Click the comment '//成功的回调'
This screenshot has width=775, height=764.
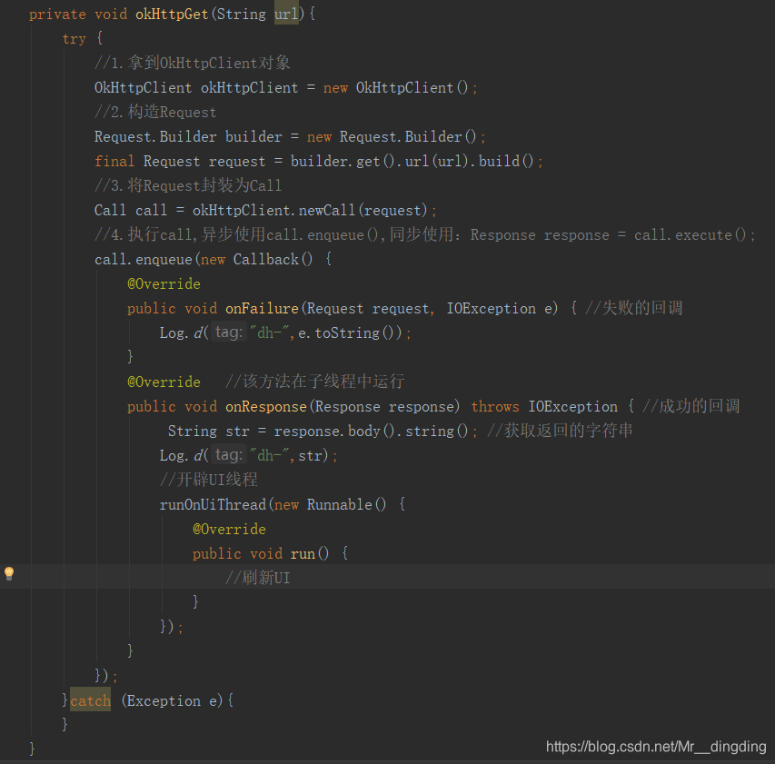(x=691, y=406)
